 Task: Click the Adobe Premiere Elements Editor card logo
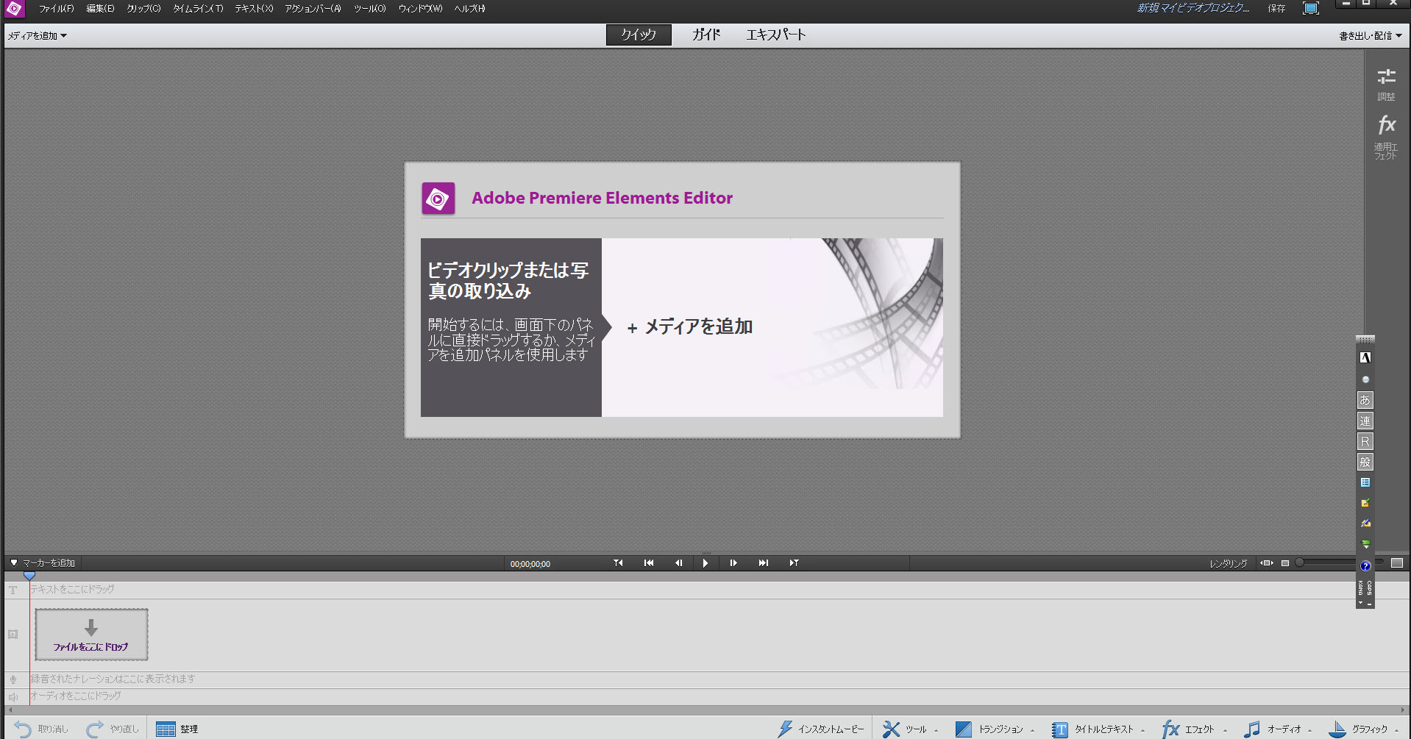pos(438,199)
